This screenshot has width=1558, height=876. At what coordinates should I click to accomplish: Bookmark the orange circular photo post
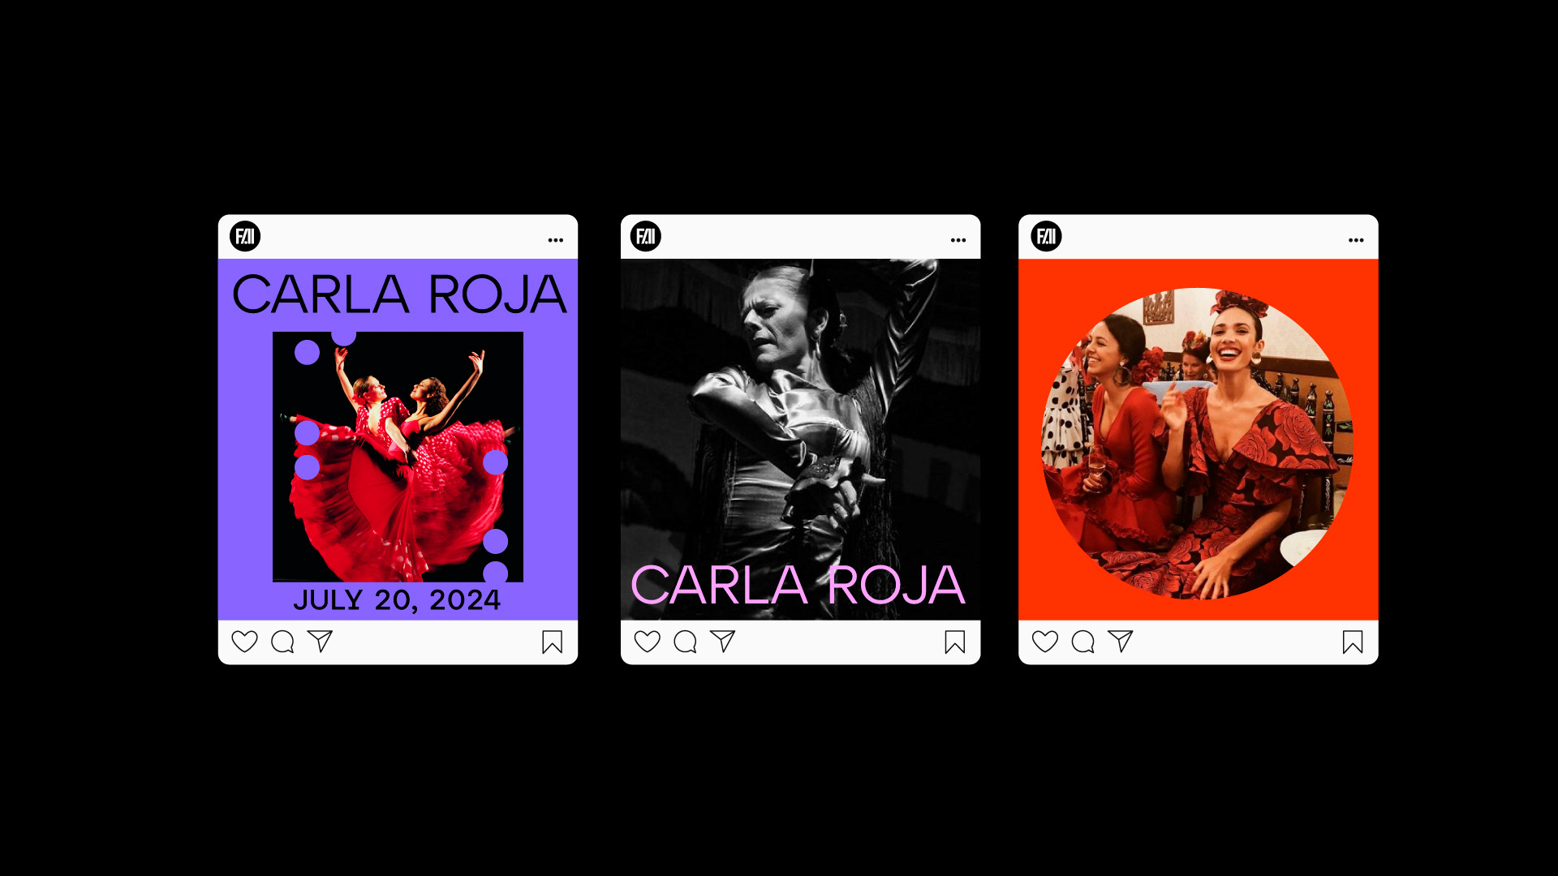click(x=1353, y=642)
